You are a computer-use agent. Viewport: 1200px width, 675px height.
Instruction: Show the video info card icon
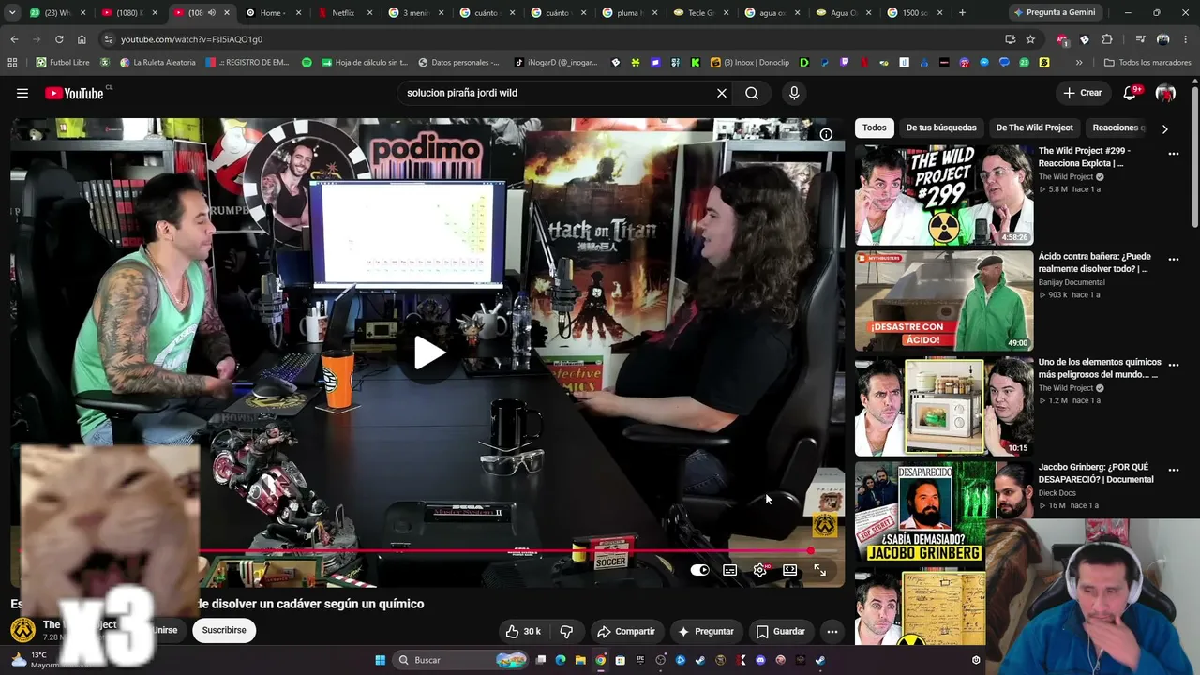[x=826, y=134]
